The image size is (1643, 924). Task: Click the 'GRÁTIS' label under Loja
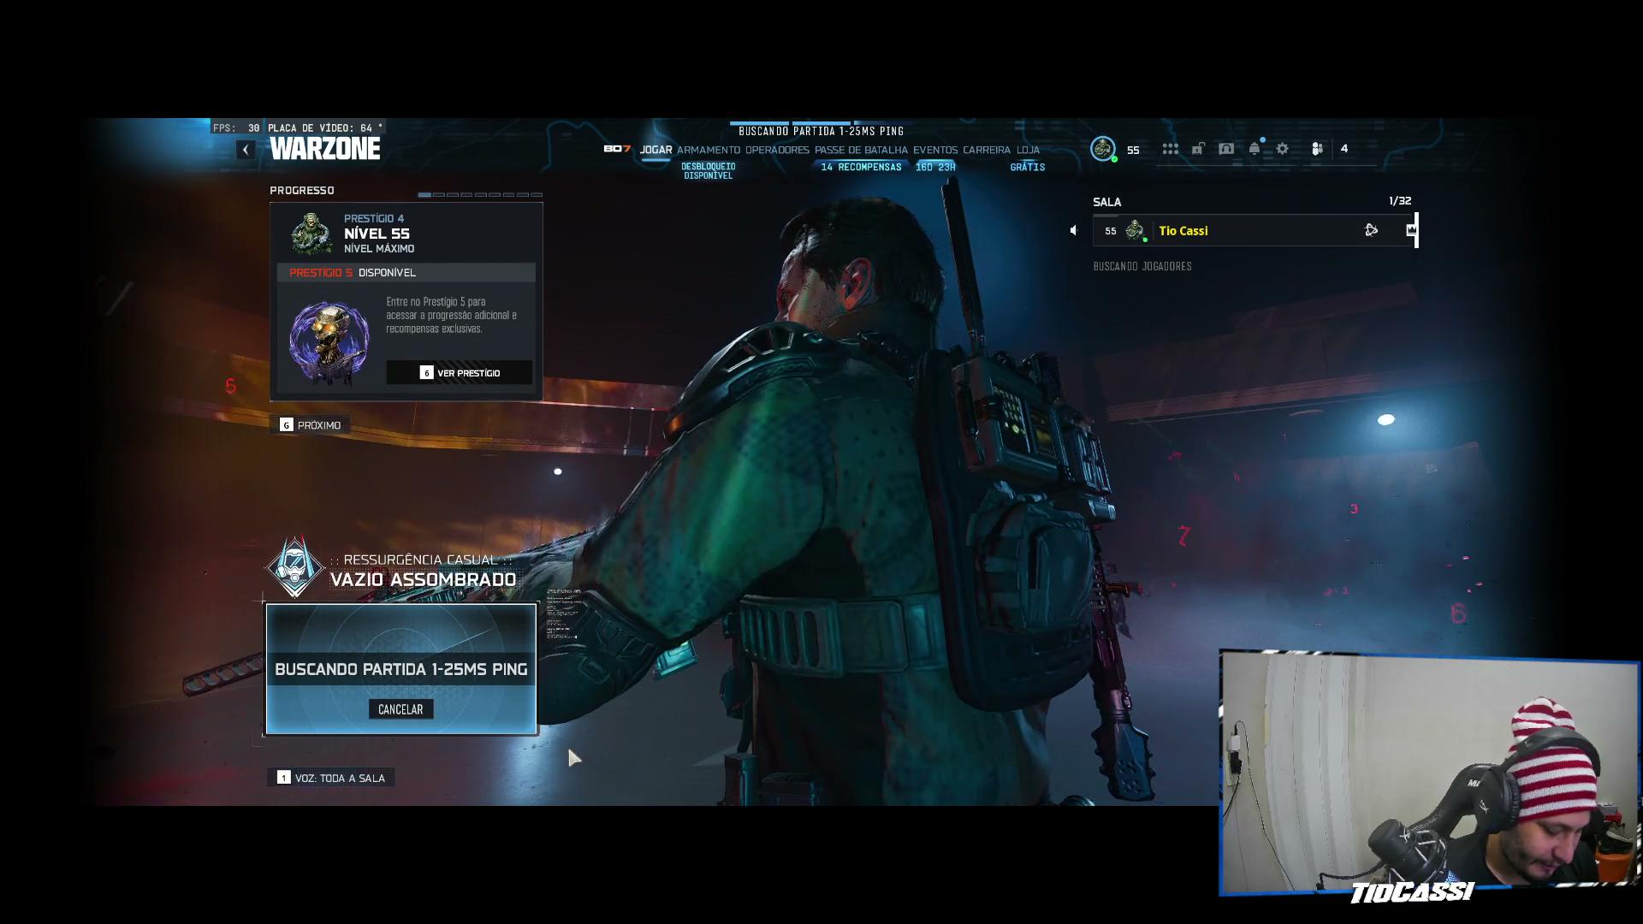coord(1028,168)
